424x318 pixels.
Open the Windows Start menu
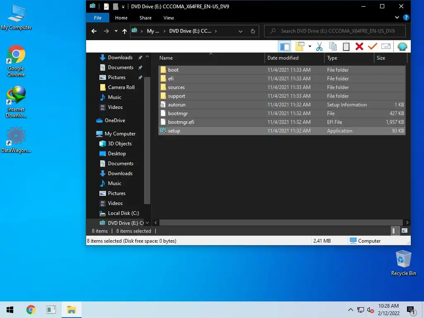[10, 310]
